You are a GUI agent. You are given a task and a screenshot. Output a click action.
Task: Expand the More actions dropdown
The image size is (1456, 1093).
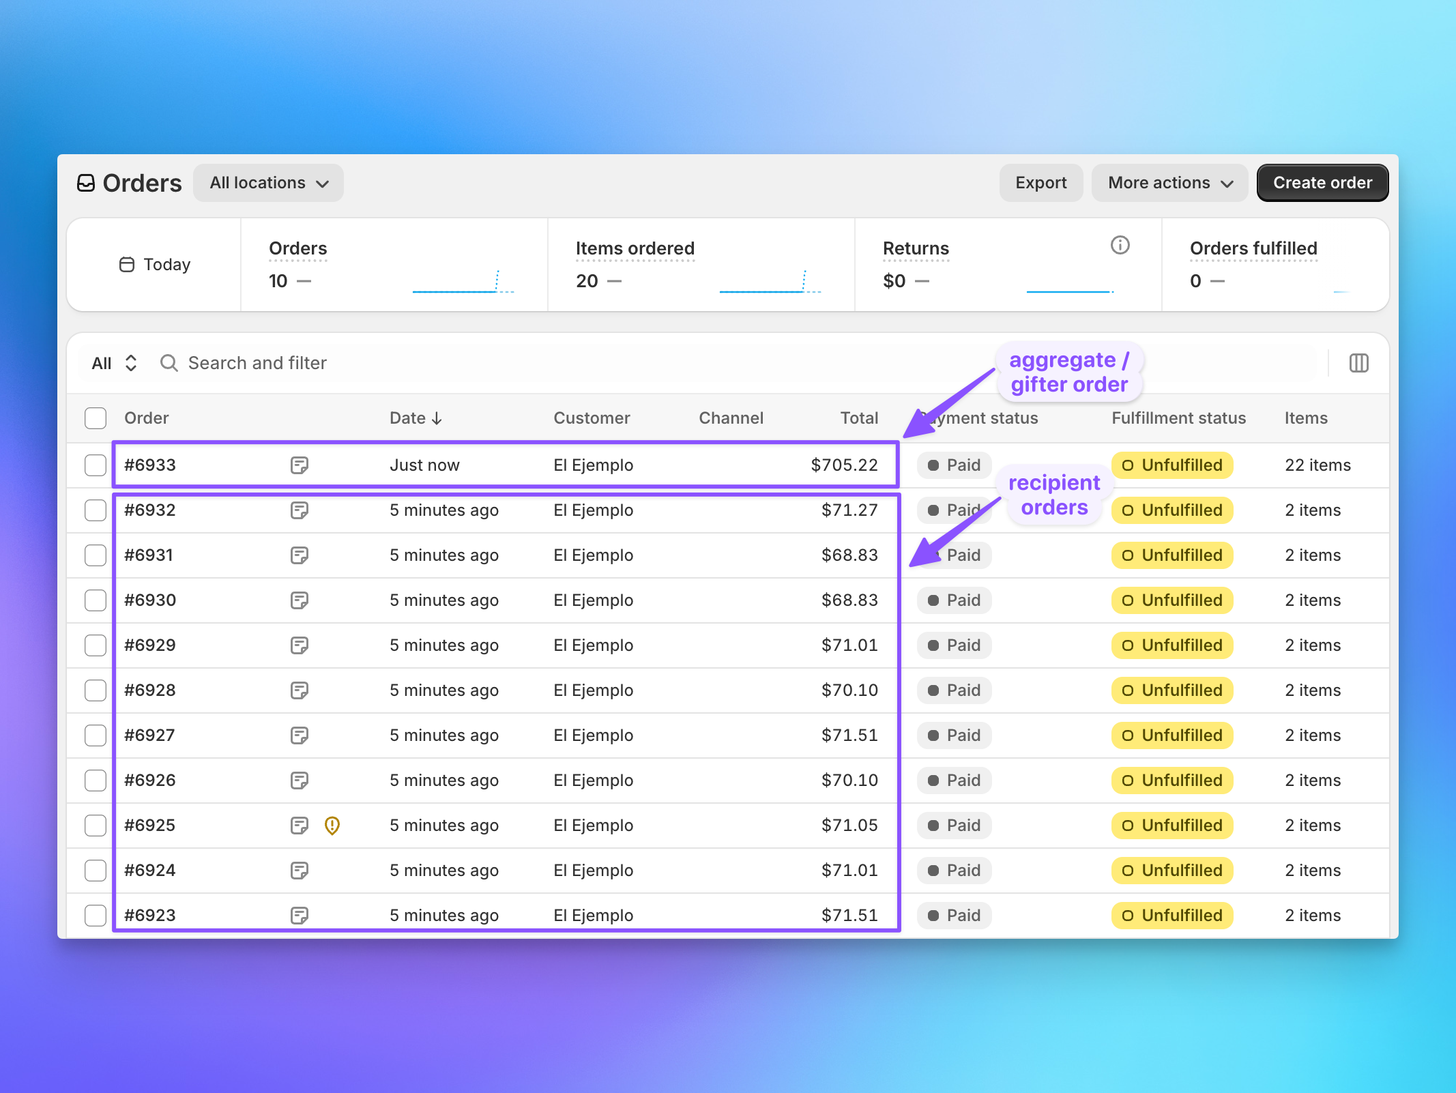pyautogui.click(x=1169, y=182)
